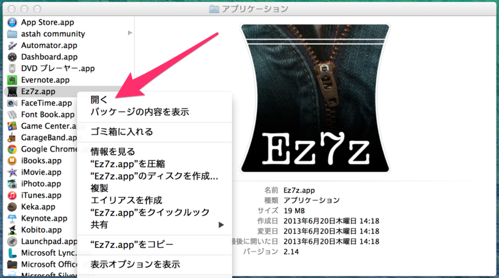
Task: Select パッケージの内容を表示 menu item
Action: pos(140,112)
